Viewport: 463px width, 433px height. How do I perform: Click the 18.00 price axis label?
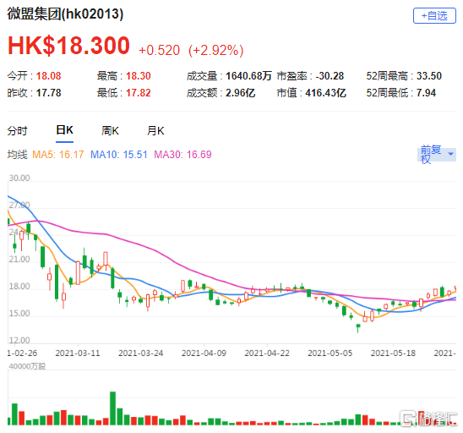point(19,286)
